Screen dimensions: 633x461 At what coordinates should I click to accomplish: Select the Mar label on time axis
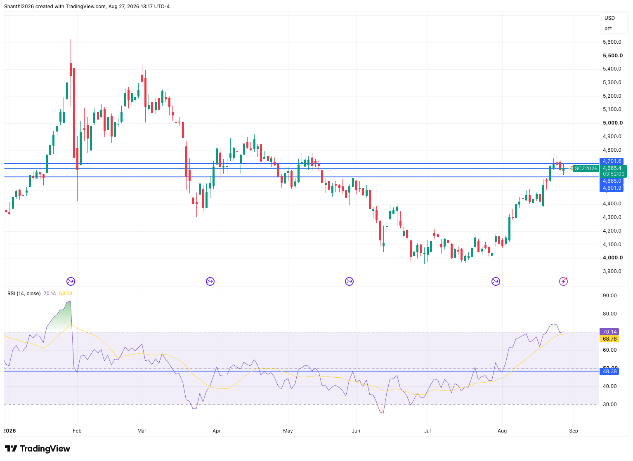[x=142, y=431]
